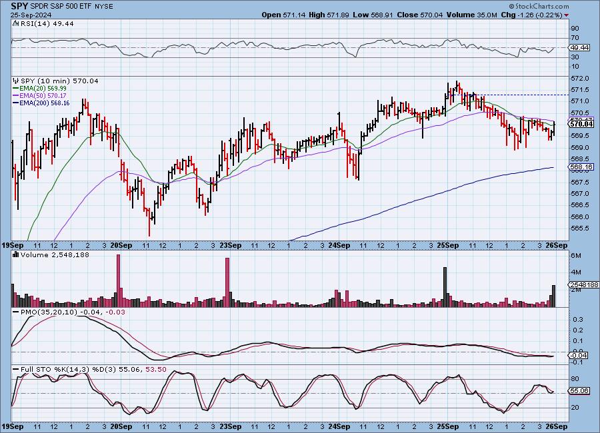Viewport: 600px width, 433px height.
Task: Click the RSI legend line icon
Action: click(16, 23)
